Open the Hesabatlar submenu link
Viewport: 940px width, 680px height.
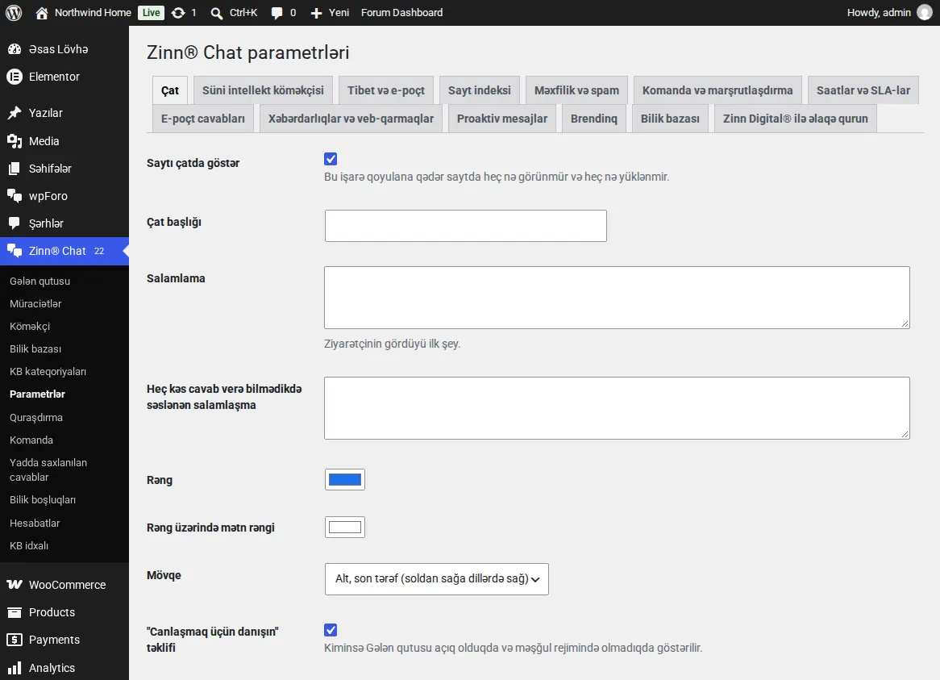[x=35, y=524]
